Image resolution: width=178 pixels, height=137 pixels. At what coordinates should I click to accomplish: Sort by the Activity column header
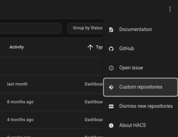(x=17, y=47)
